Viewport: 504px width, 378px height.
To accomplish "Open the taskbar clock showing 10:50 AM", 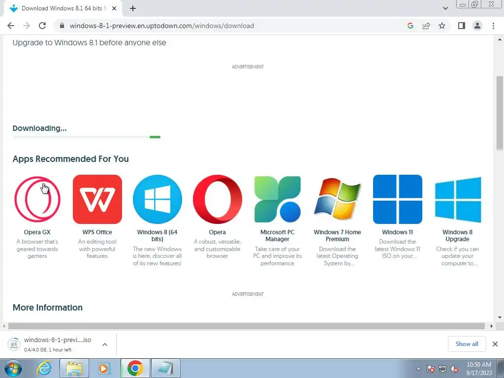I will (x=479, y=369).
